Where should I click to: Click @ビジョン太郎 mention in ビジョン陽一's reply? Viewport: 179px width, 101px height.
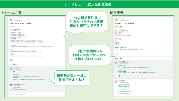tap(123, 85)
